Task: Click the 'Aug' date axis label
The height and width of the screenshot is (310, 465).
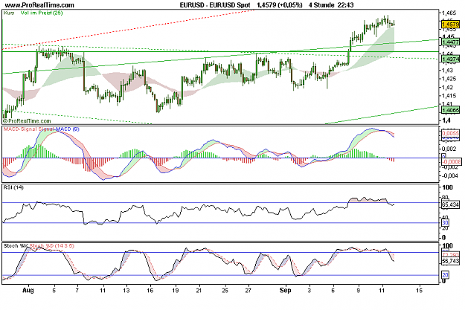Action: pos(28,290)
